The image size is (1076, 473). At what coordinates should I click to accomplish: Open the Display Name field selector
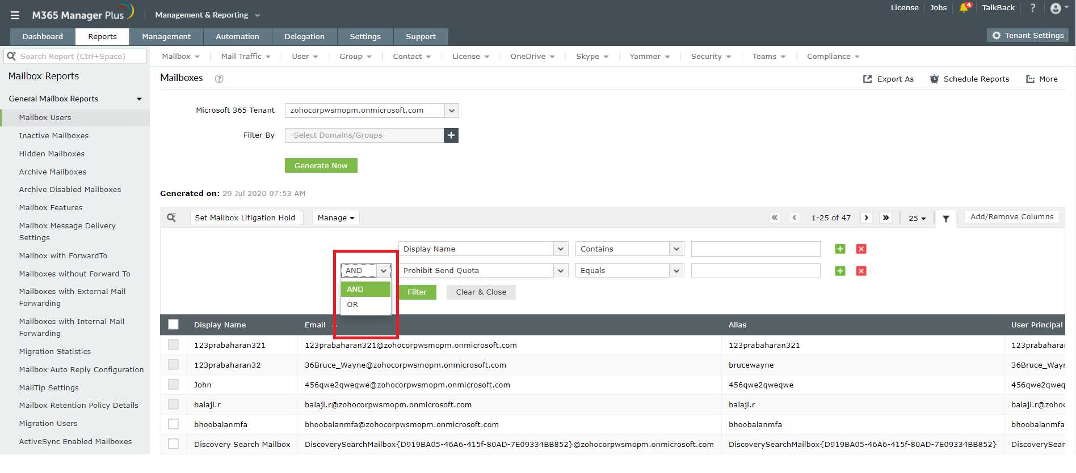click(483, 249)
